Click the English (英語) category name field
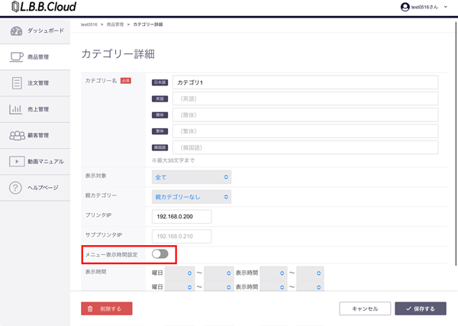Screen dimensions: 458x326 coord(305,98)
